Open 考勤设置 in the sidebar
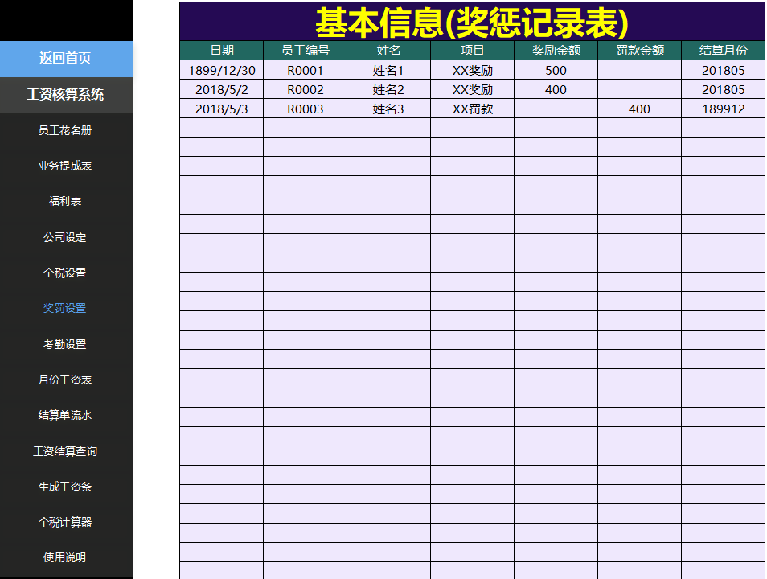 pos(67,344)
